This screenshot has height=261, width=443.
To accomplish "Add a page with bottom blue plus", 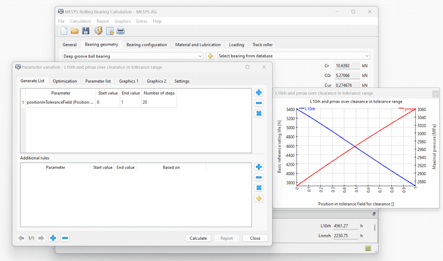I will tap(53, 238).
